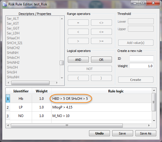Insert a closing parenthesis
162x142 pixels.
[101, 78]
